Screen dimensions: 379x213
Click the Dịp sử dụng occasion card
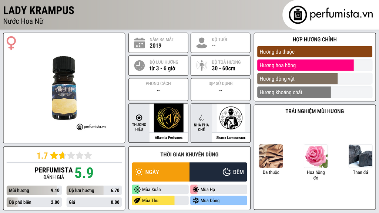pyautogui.click(x=221, y=89)
